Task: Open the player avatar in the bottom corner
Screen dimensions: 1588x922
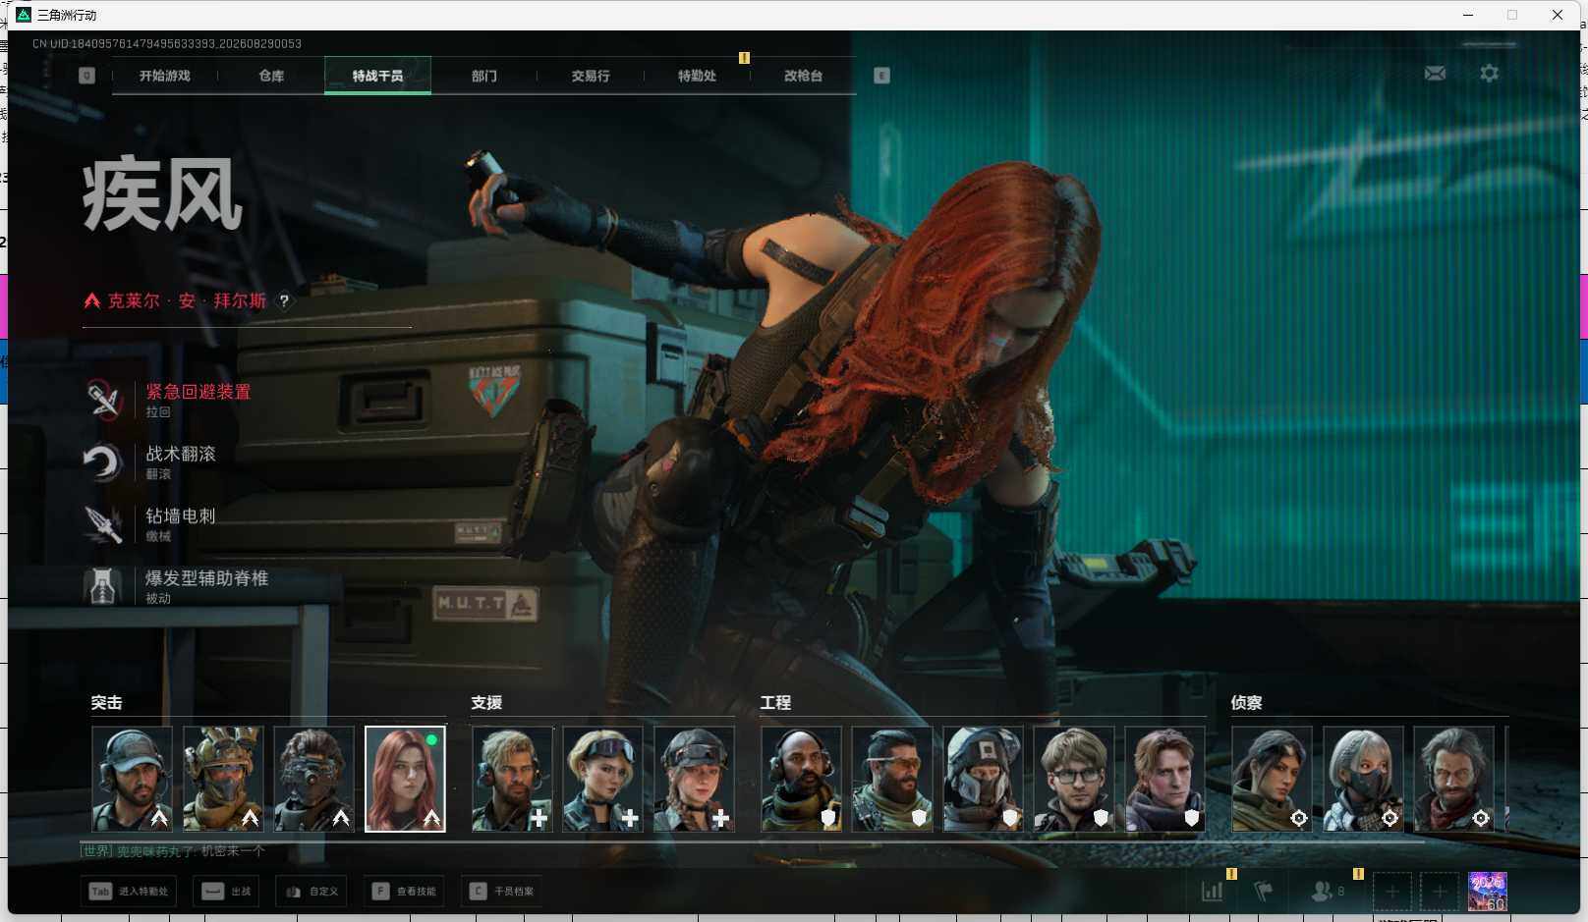Action: click(1487, 892)
